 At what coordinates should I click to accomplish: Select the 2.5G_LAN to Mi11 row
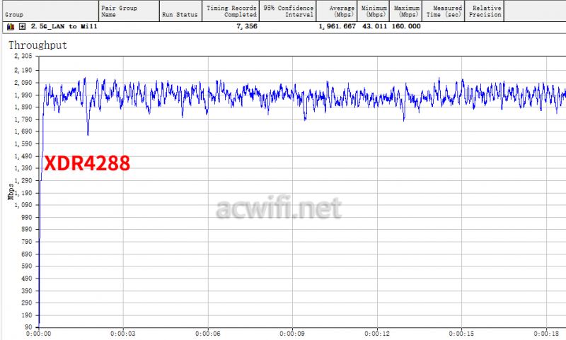tap(283, 27)
